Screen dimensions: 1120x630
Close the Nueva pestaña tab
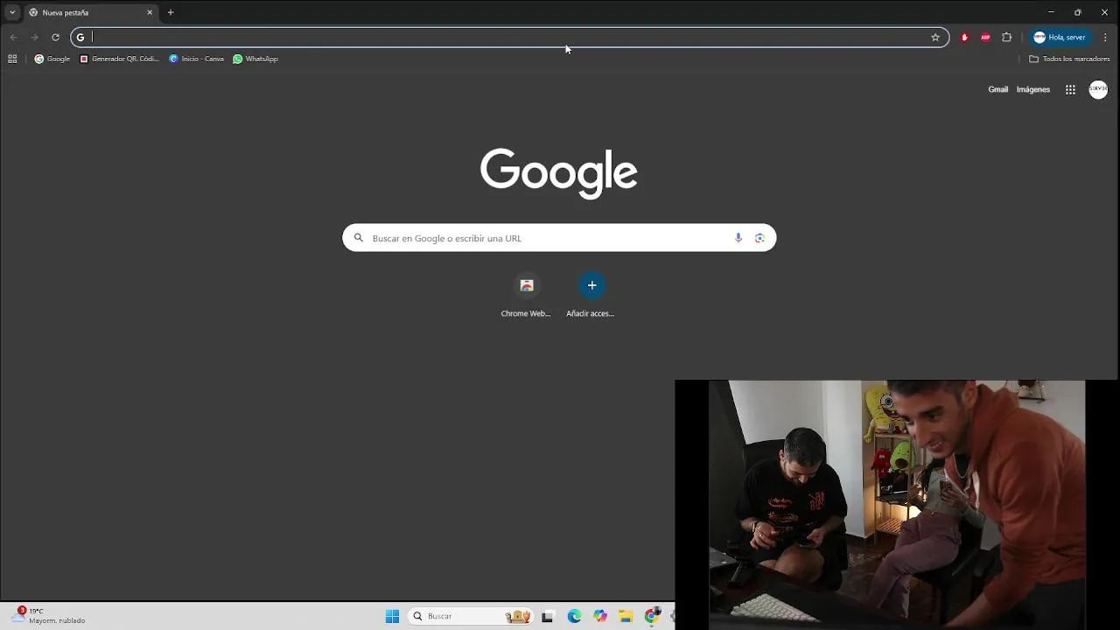[x=150, y=12]
